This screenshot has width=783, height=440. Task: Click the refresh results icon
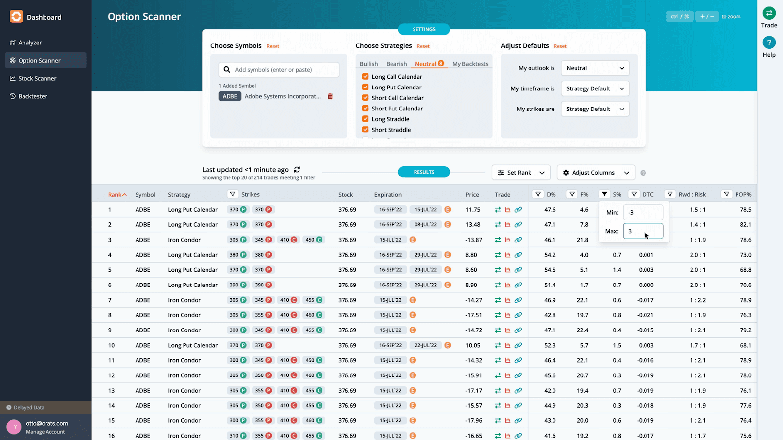coord(297,170)
